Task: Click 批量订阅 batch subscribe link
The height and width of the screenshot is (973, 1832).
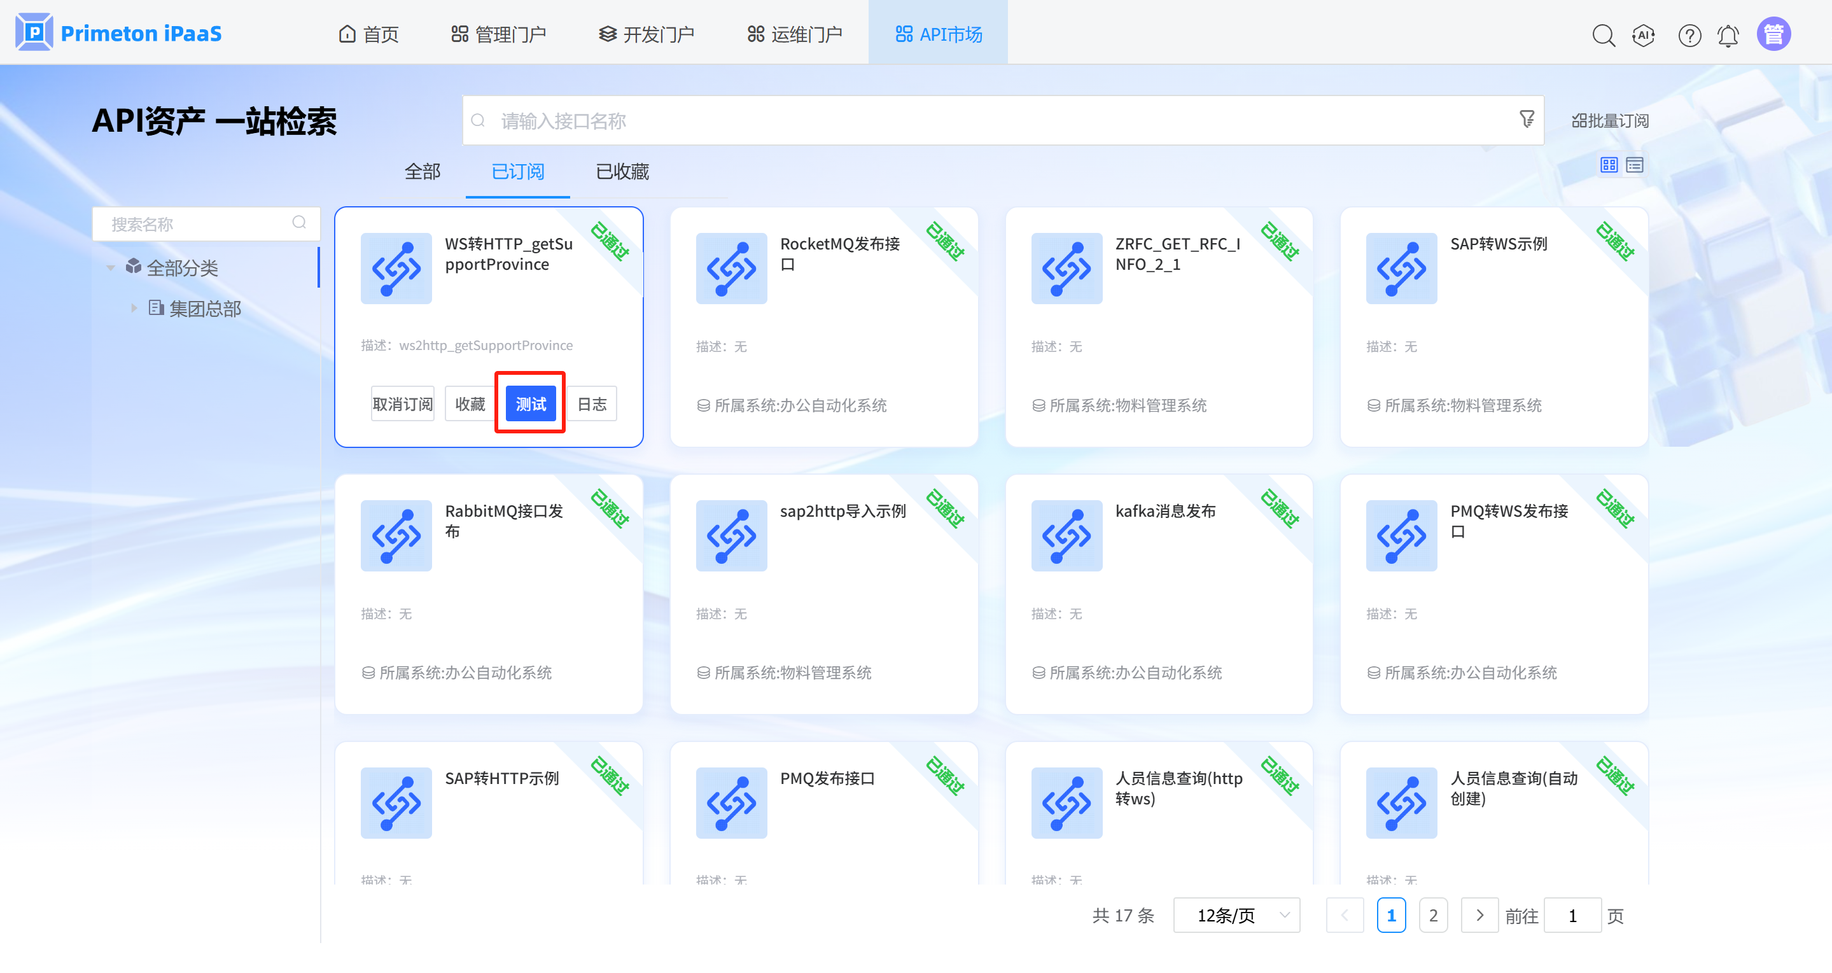Action: pyautogui.click(x=1609, y=121)
